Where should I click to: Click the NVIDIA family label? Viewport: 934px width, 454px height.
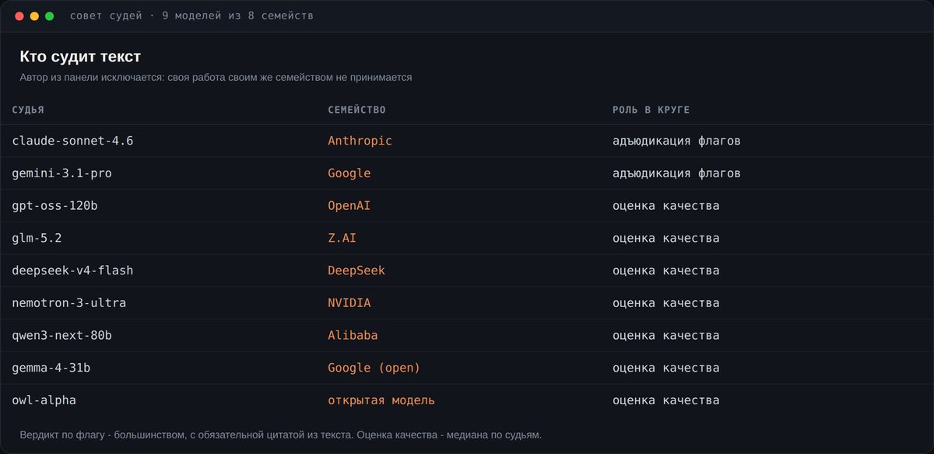coord(349,303)
